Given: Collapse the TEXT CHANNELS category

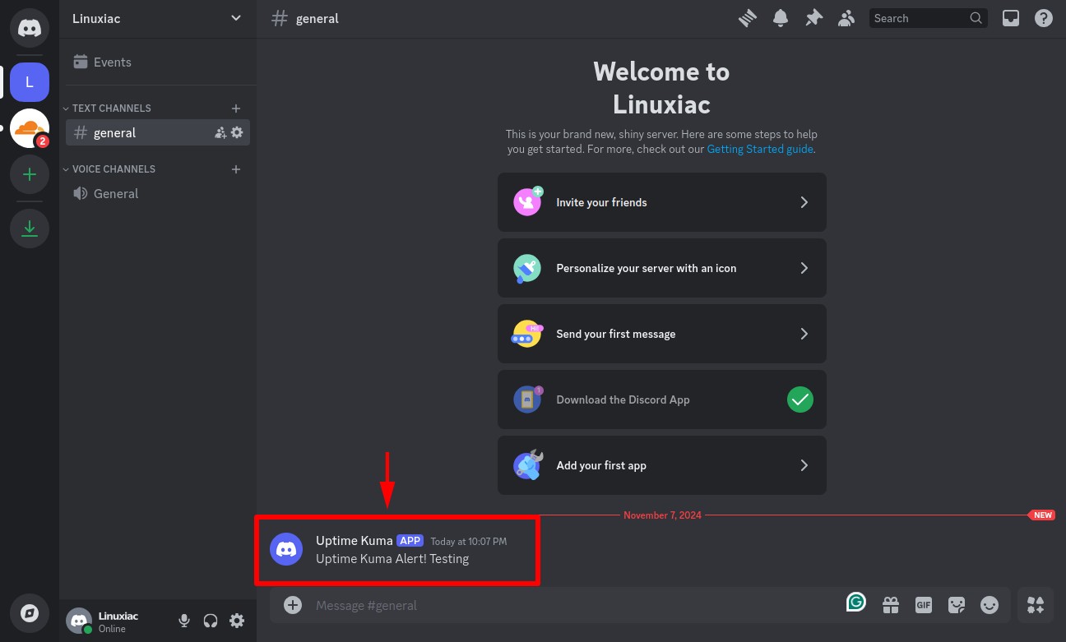Looking at the screenshot, I should coord(108,108).
